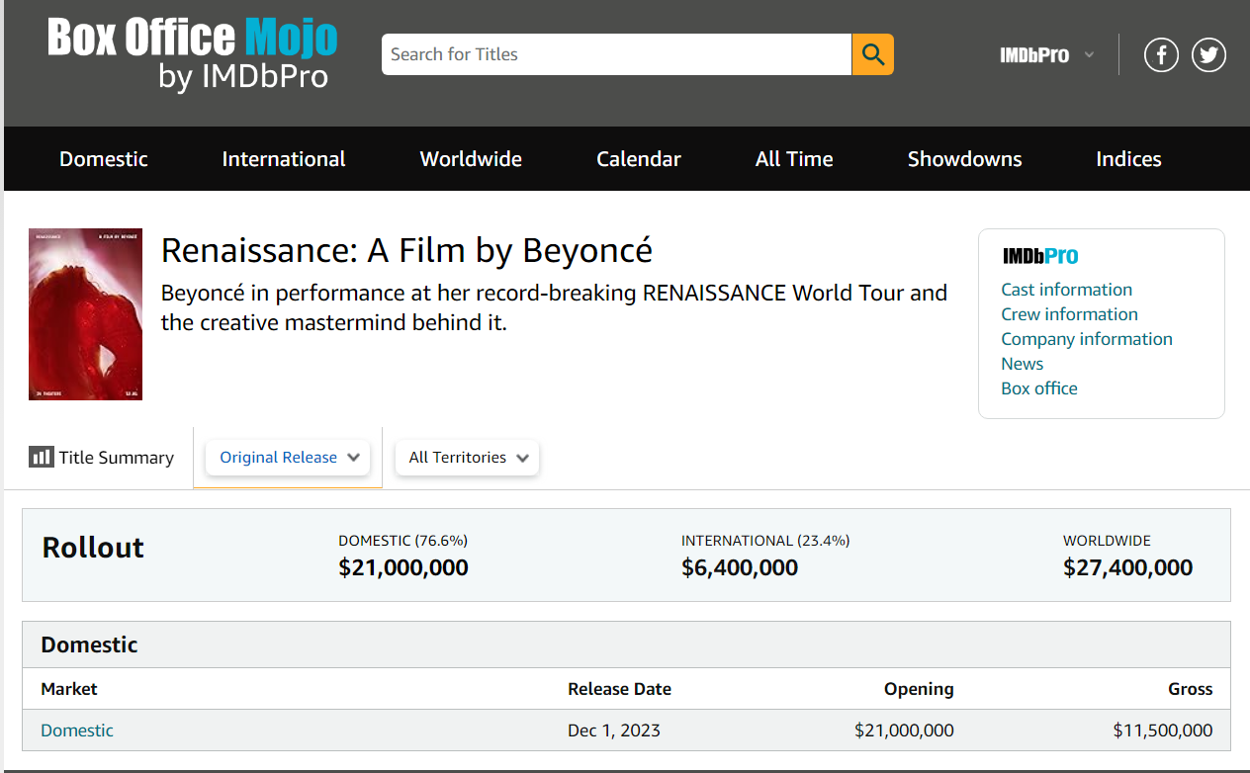Click the Domestic section heading
Viewport: 1250px width, 773px height.
click(89, 644)
